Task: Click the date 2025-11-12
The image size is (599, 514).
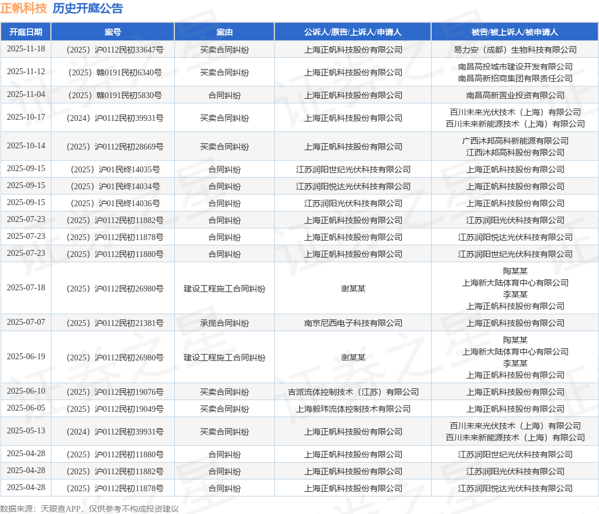Action: pos(26,72)
